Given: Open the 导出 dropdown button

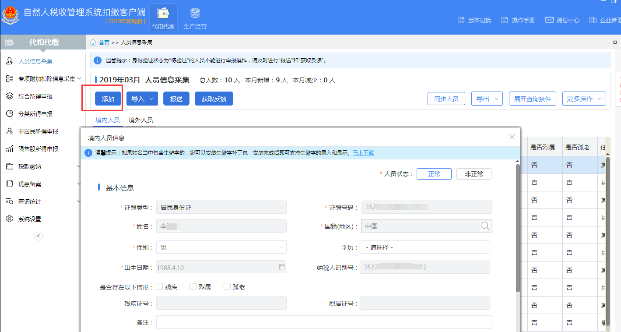Looking at the screenshot, I should (x=487, y=99).
